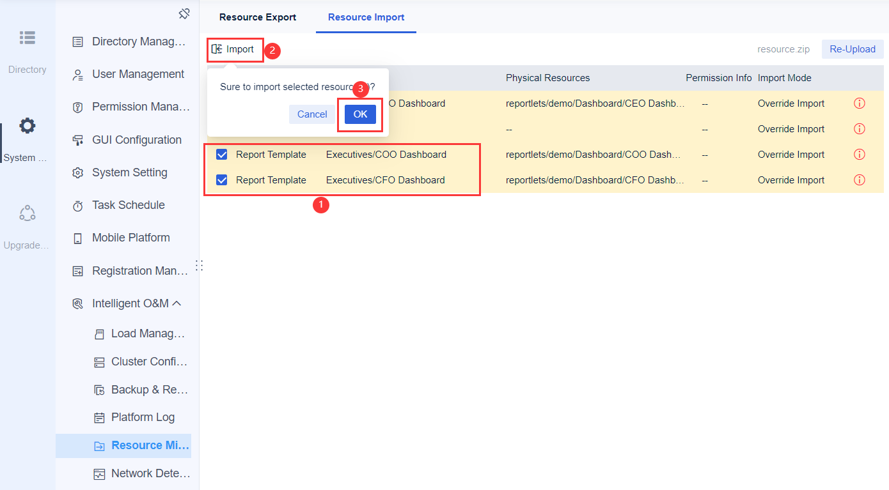Click the Load Management icon

point(99,334)
